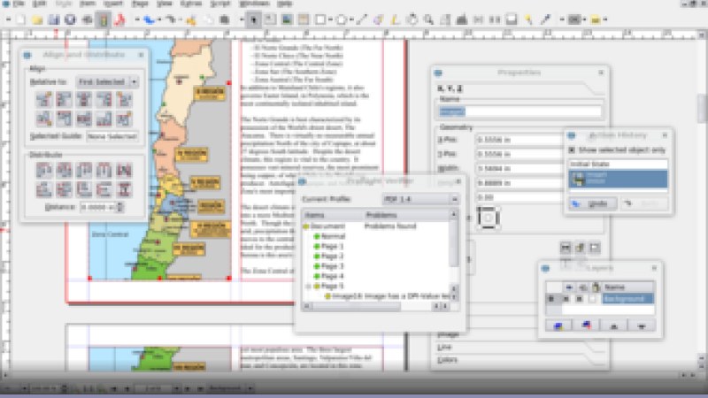Image resolution: width=708 pixels, height=398 pixels.
Task: Open the Item menu
Action: tap(88, 4)
